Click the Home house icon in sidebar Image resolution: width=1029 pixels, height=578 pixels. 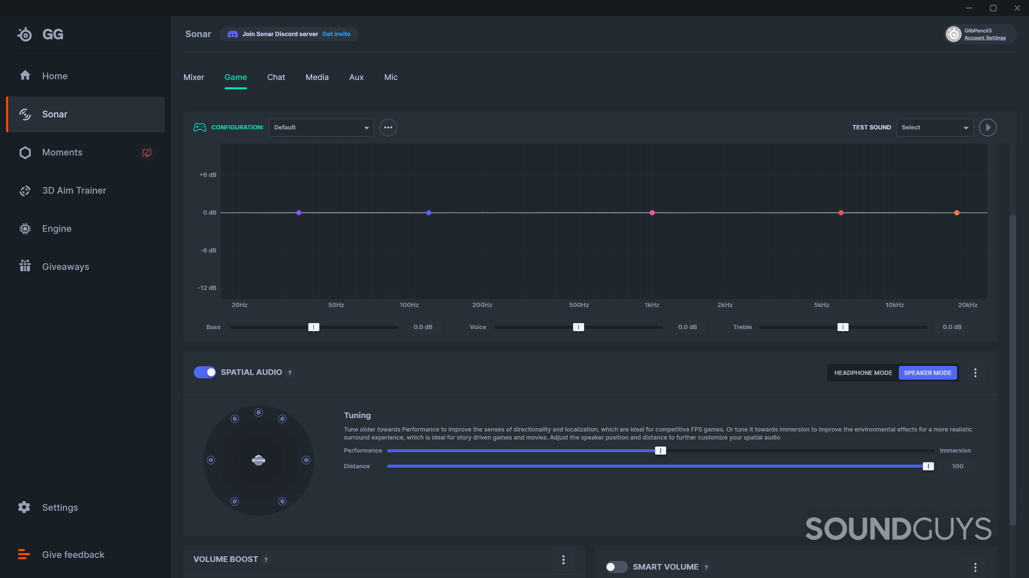(25, 76)
